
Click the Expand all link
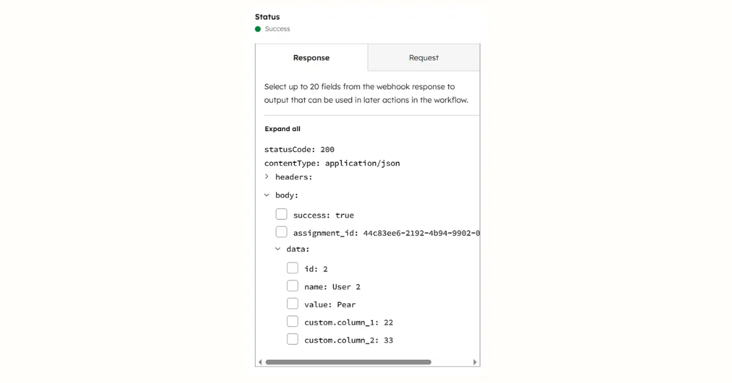(x=282, y=129)
